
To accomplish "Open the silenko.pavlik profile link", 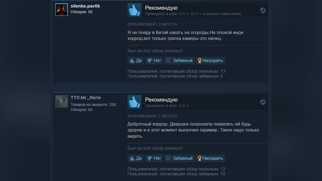I will click(85, 6).
